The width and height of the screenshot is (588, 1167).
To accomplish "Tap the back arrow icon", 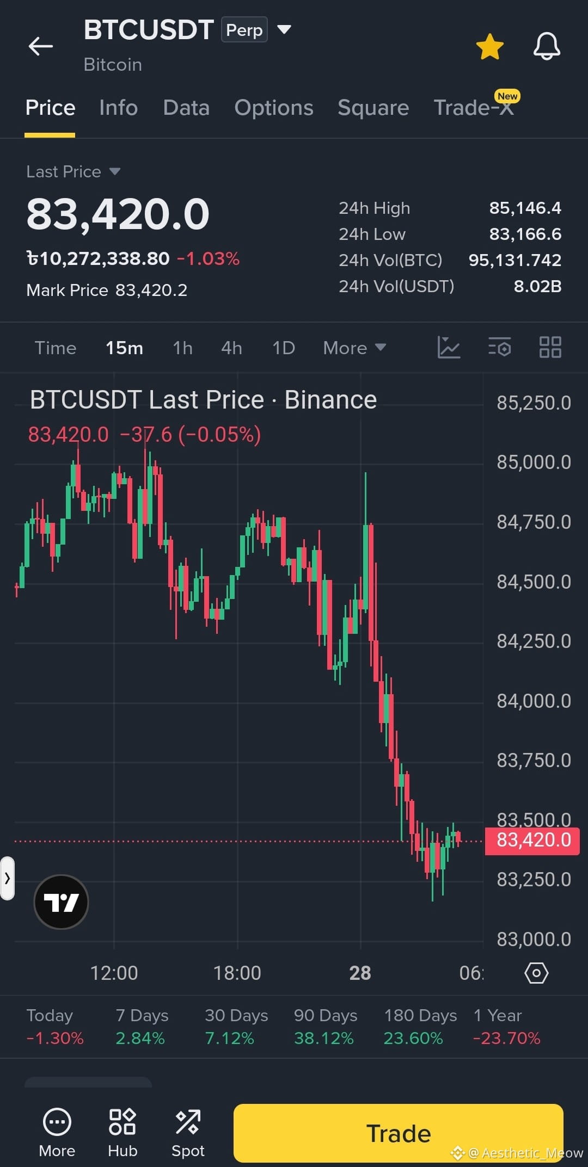I will (41, 46).
